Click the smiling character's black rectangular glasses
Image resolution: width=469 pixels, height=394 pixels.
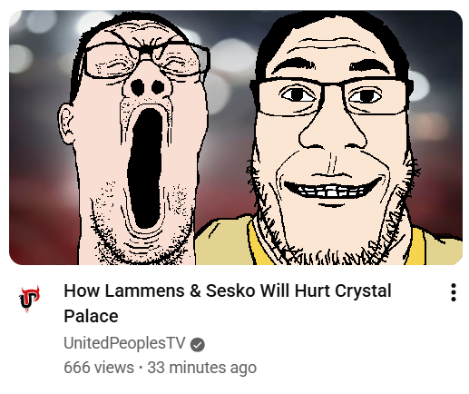[x=332, y=96]
